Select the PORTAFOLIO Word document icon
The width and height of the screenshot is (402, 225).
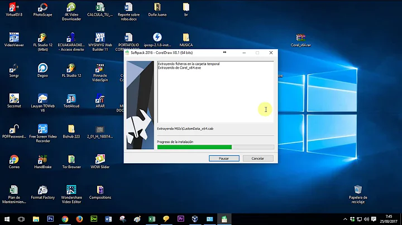pos(129,41)
